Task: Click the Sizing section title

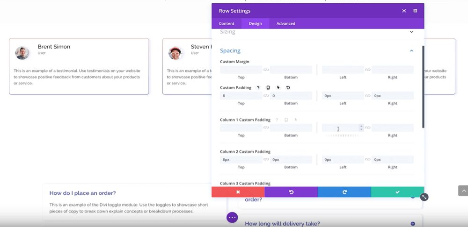Action: tap(227, 32)
